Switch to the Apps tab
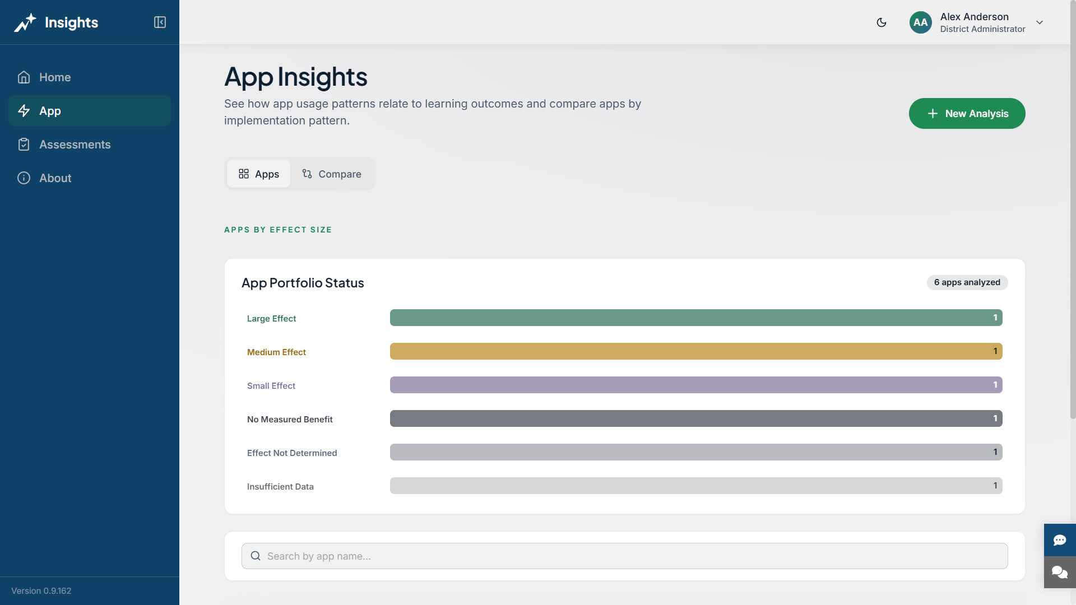This screenshot has height=605, width=1076. (x=258, y=174)
